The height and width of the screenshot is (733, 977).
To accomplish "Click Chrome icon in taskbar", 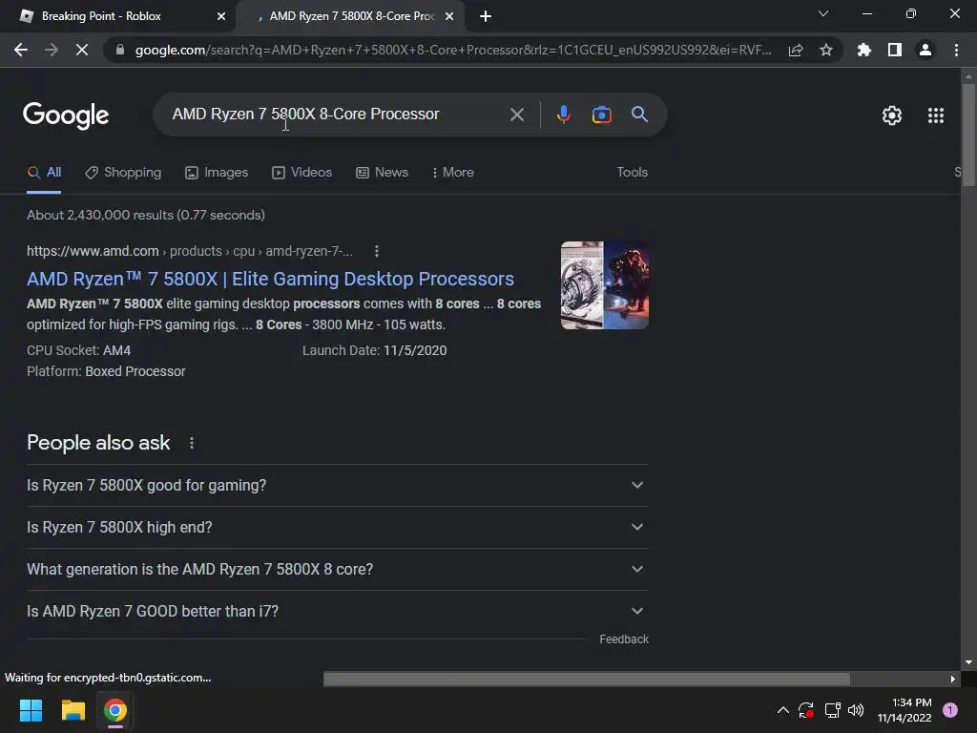I will (115, 710).
